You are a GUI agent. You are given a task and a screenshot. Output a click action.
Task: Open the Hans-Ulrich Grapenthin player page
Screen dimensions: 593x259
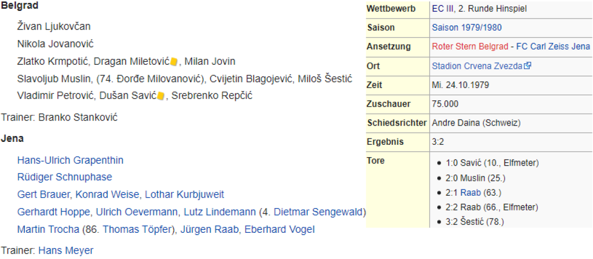click(x=70, y=160)
